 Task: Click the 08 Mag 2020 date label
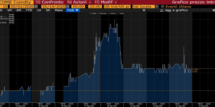112,106
